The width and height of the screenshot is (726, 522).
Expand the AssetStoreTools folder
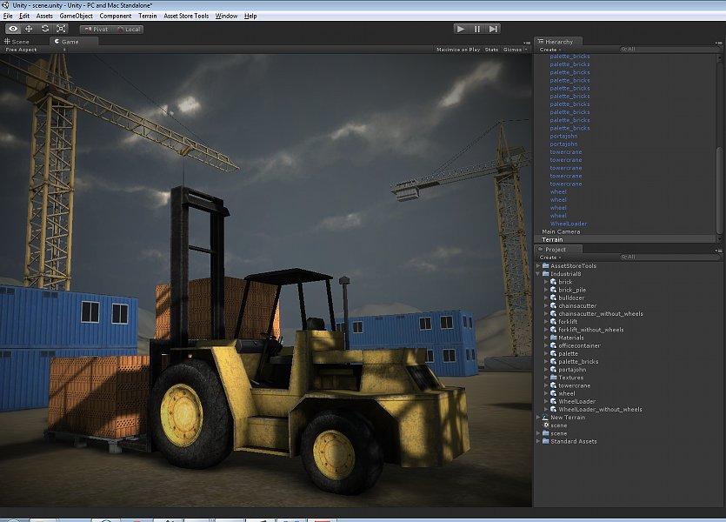pos(538,266)
